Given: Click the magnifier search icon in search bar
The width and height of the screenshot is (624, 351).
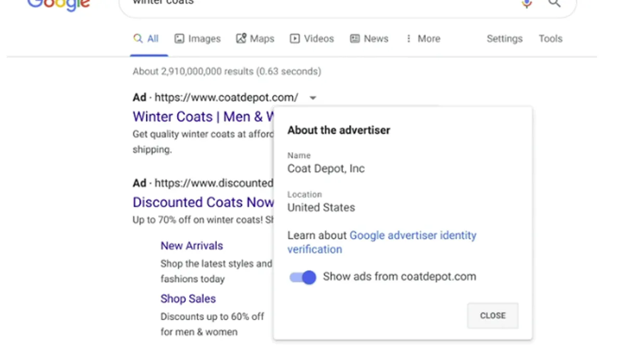Looking at the screenshot, I should tap(554, 3).
